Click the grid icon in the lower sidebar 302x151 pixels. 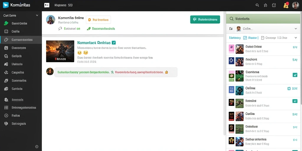point(6,107)
